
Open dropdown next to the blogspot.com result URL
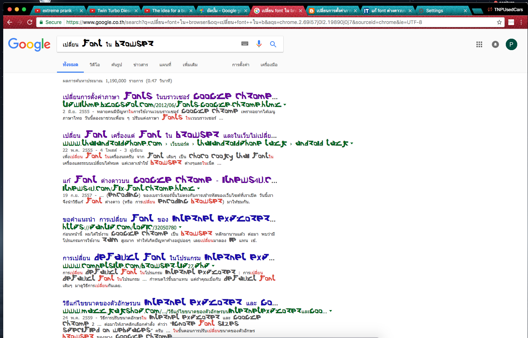pos(285,105)
